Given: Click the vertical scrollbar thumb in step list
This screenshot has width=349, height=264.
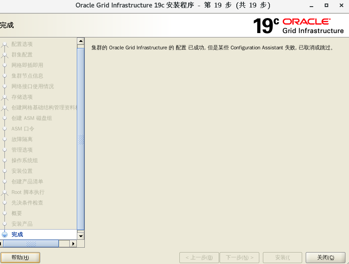Looking at the screenshot, I should pyautogui.click(x=81, y=139).
